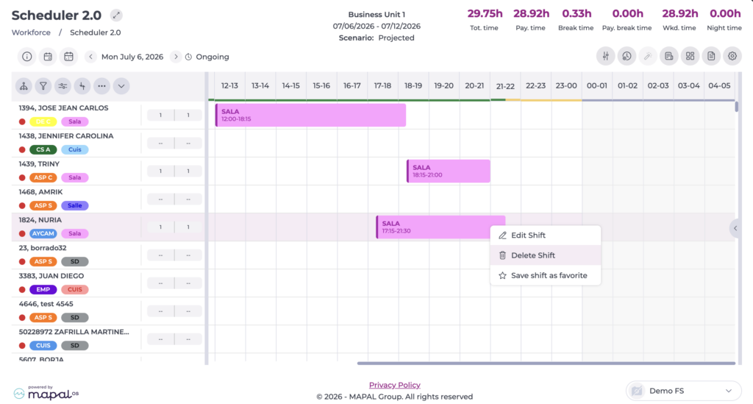Click the horizontal timeline scrollbar
The width and height of the screenshot is (753, 404).
(546, 364)
